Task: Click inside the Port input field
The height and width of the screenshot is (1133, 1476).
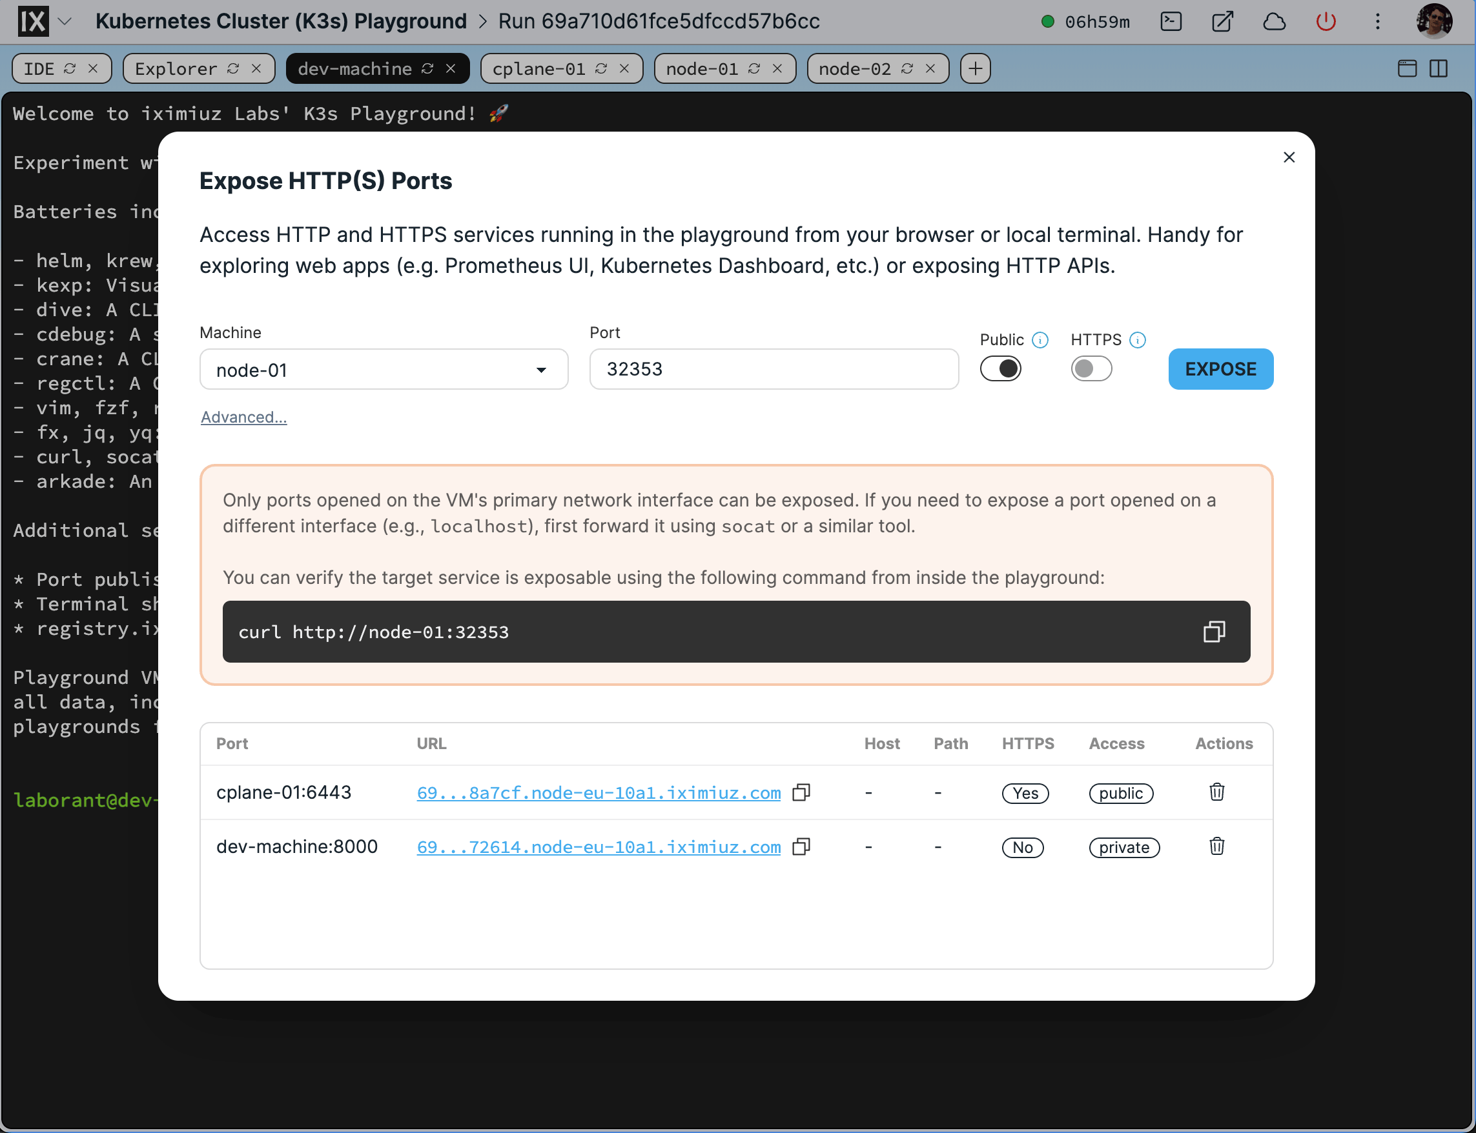Action: [x=774, y=369]
